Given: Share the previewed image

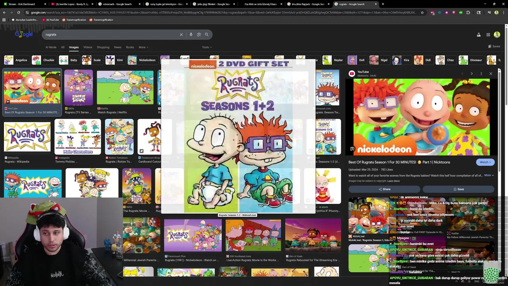Looking at the screenshot, I should (x=384, y=189).
